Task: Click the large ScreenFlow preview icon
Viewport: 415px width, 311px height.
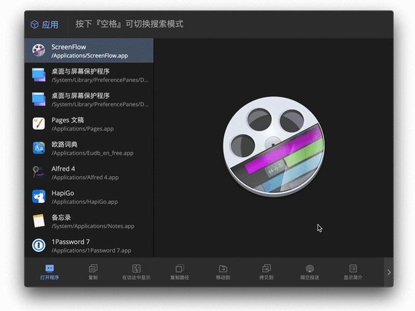Action: tap(274, 147)
